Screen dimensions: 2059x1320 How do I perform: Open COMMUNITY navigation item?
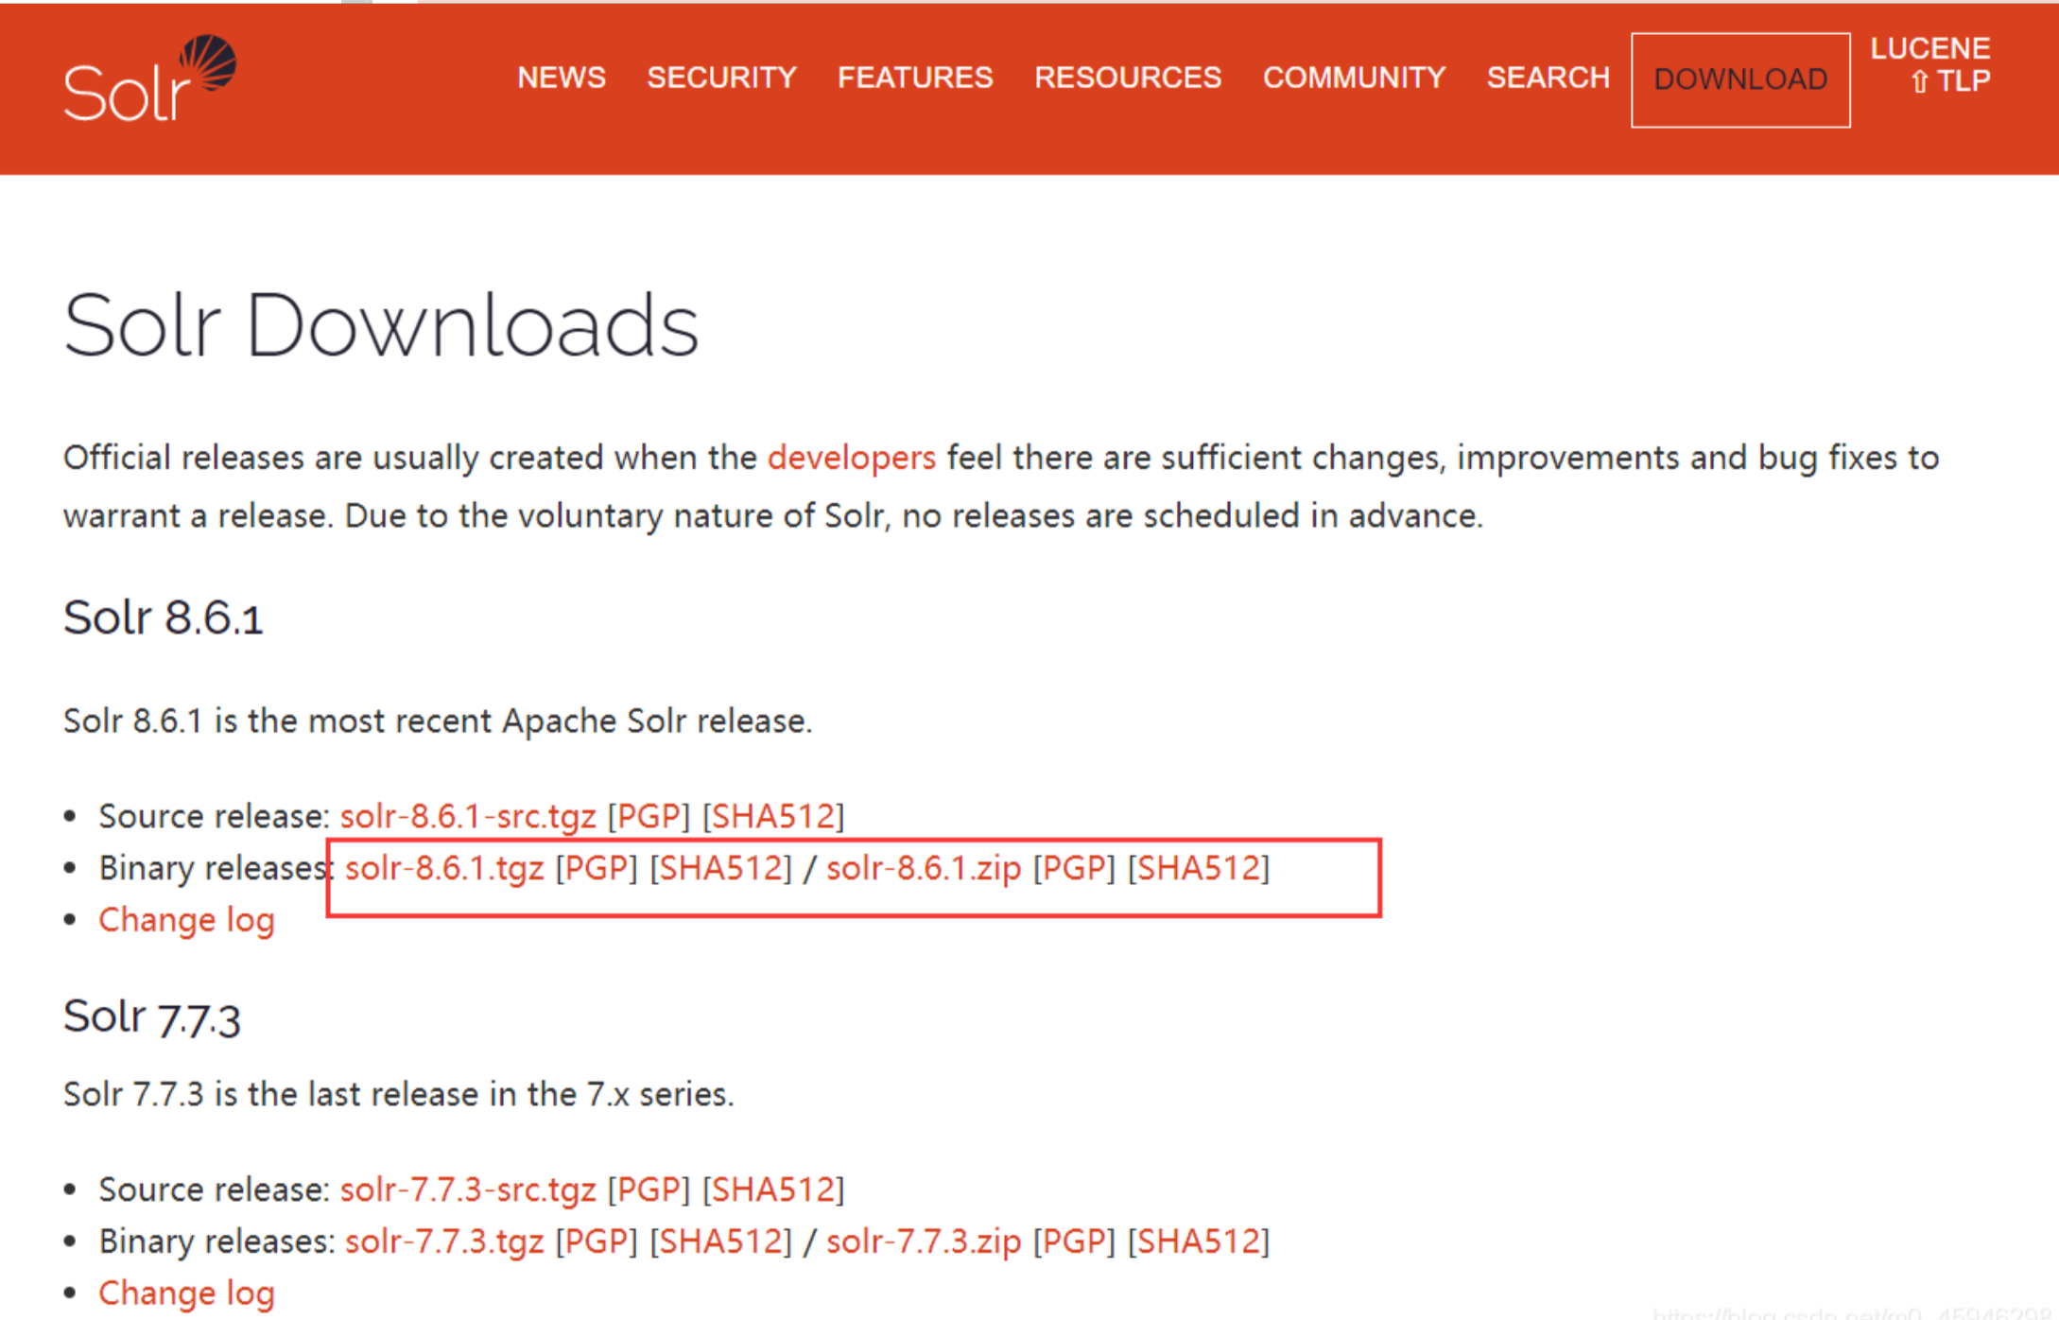(x=1354, y=78)
